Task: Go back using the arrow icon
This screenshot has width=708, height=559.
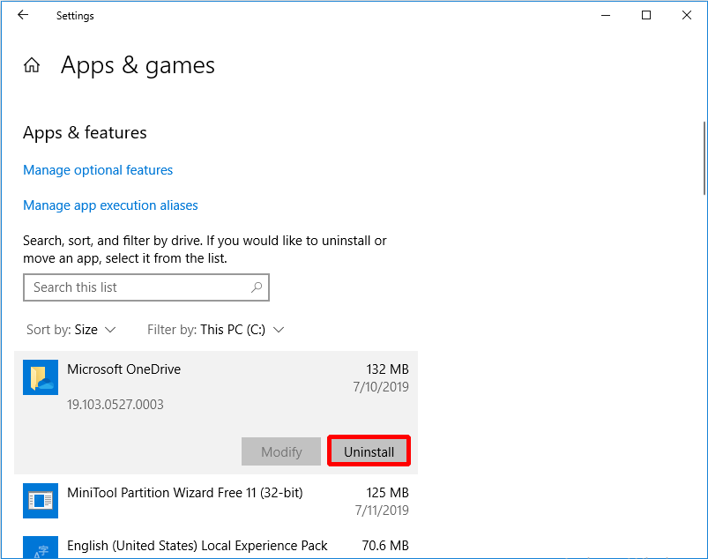Action: click(x=23, y=15)
